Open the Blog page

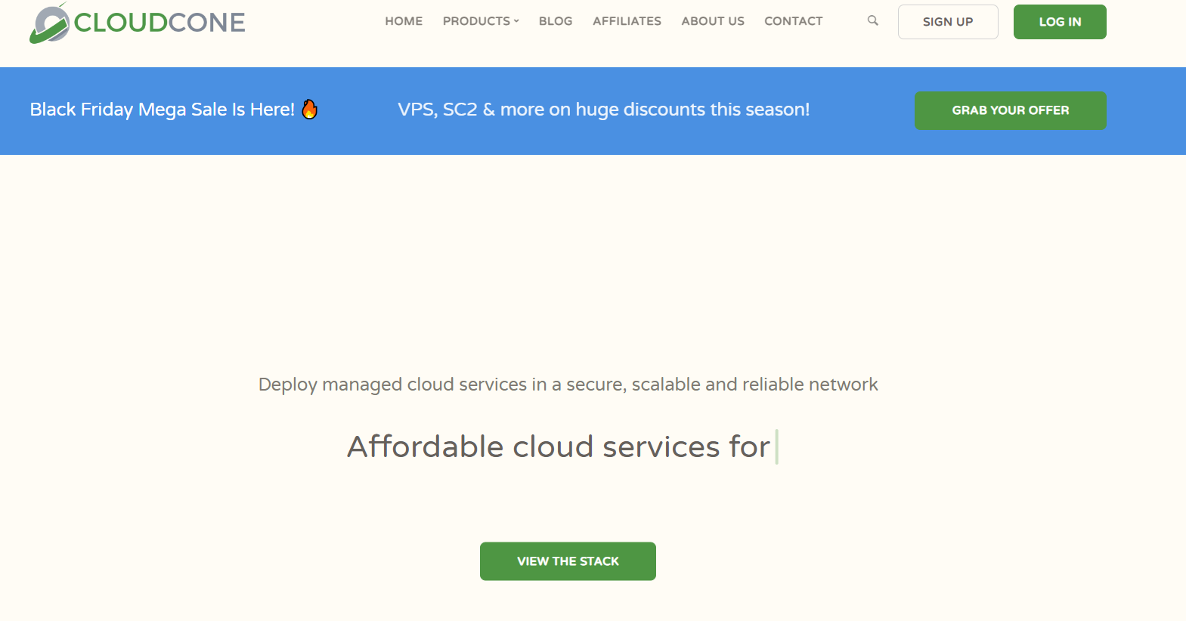(x=556, y=21)
